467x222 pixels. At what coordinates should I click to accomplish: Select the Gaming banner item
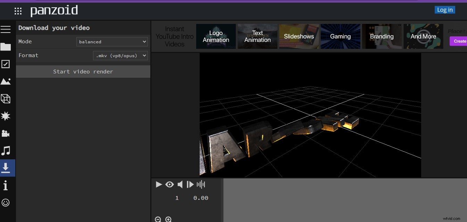[340, 36]
